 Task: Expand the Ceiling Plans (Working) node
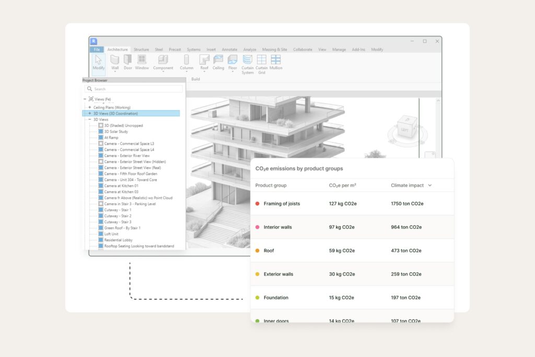[x=89, y=107]
